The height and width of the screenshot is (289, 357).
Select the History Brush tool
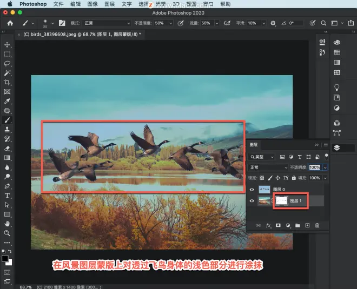click(x=7, y=139)
